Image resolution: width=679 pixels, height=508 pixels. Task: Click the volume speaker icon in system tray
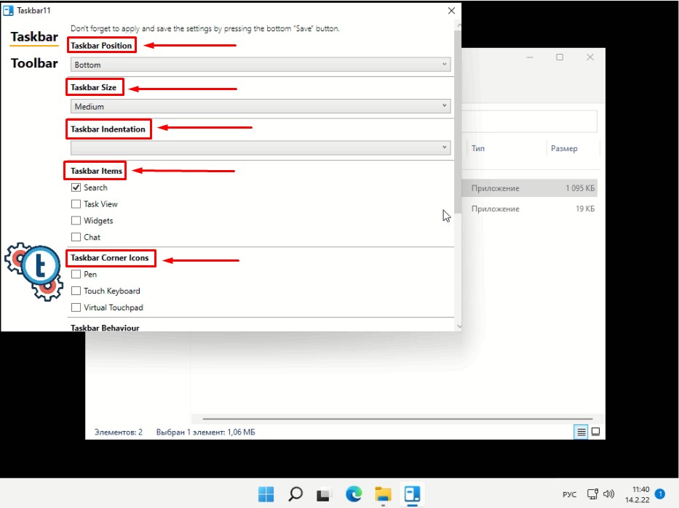(608, 494)
